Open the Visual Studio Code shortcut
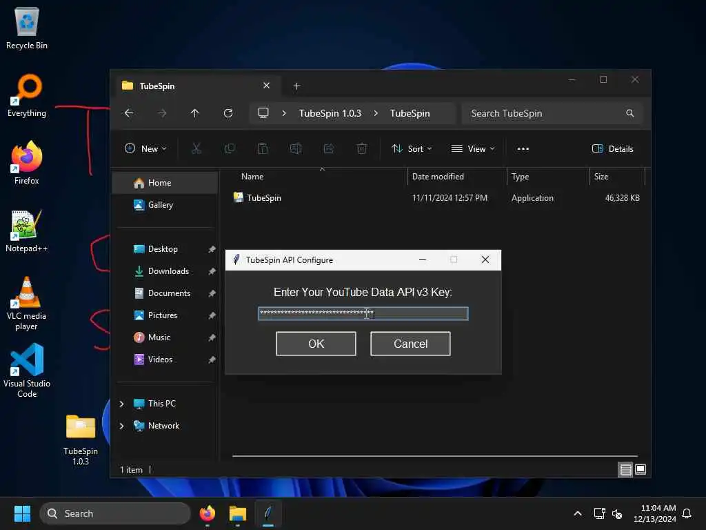Viewport: 706px width, 530px height. point(27,371)
